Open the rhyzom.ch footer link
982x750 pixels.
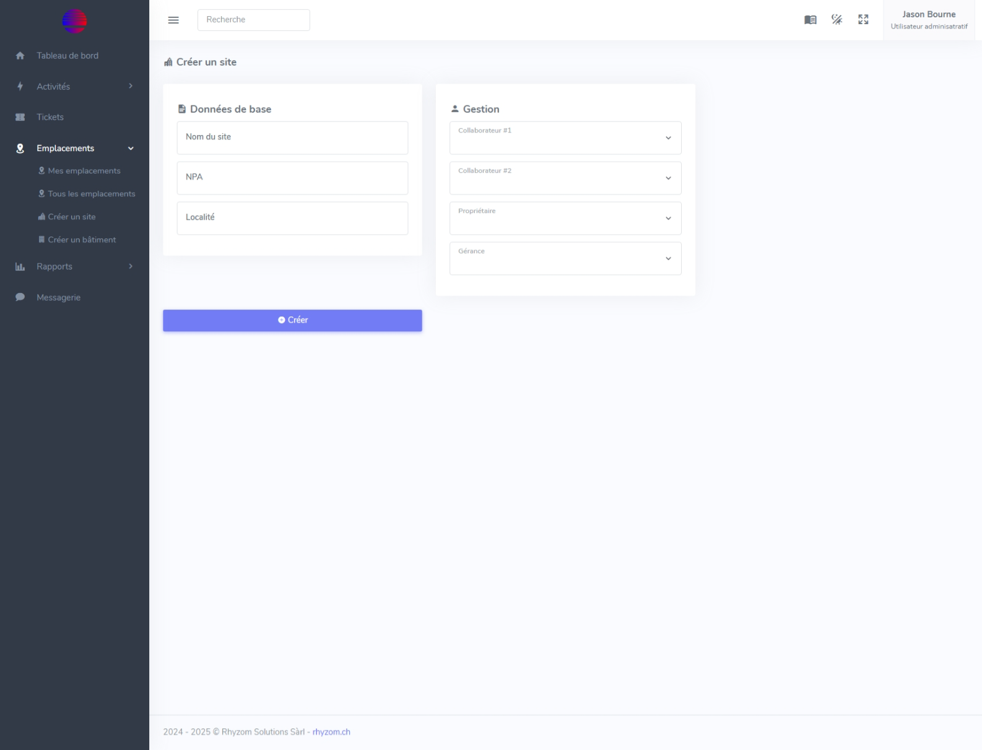pos(331,732)
